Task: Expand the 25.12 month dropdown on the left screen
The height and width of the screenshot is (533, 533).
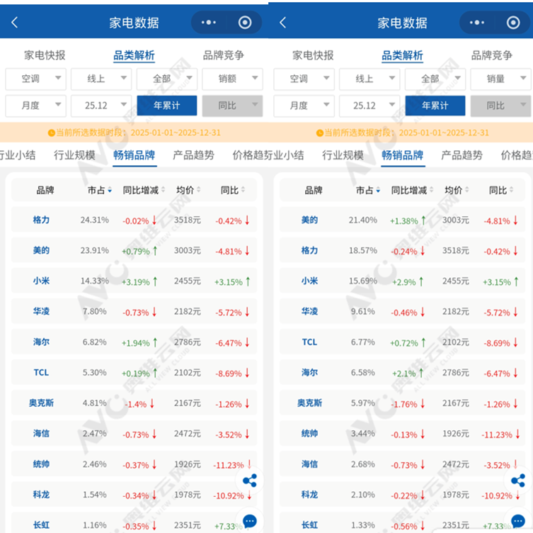Action: (x=101, y=106)
